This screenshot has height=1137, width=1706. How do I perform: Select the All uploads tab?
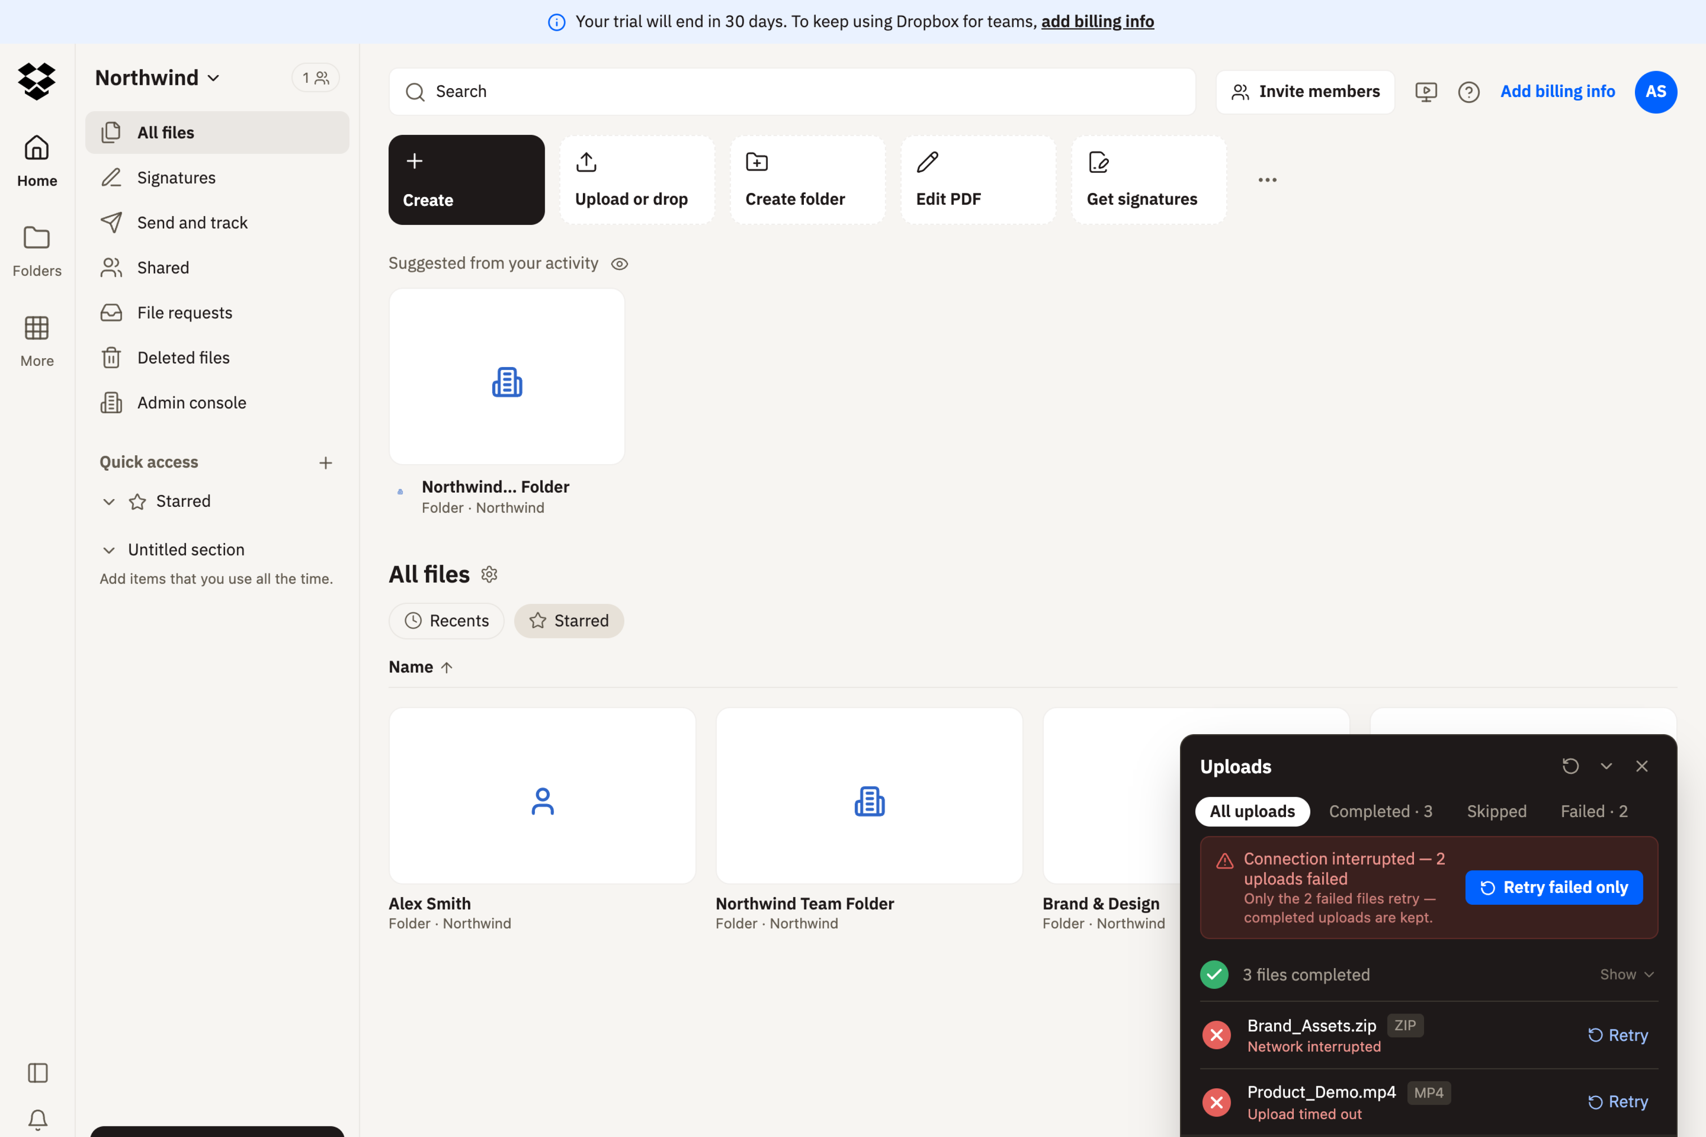pyautogui.click(x=1252, y=811)
